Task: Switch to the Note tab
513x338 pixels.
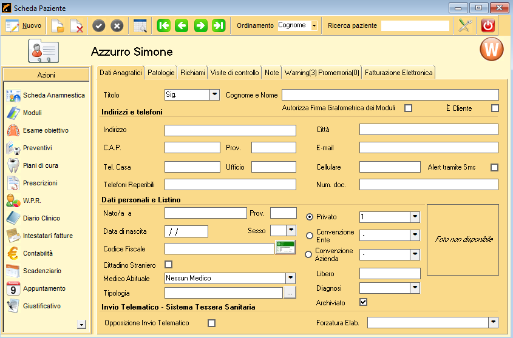Action: (x=272, y=73)
